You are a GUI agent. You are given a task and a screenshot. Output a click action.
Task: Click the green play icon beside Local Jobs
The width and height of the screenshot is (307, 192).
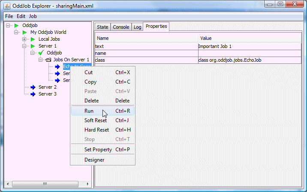[x=33, y=39]
